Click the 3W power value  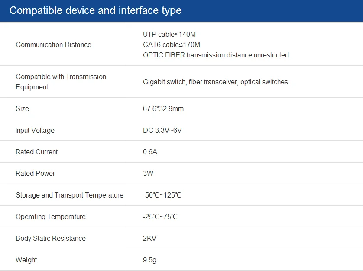tap(148, 173)
